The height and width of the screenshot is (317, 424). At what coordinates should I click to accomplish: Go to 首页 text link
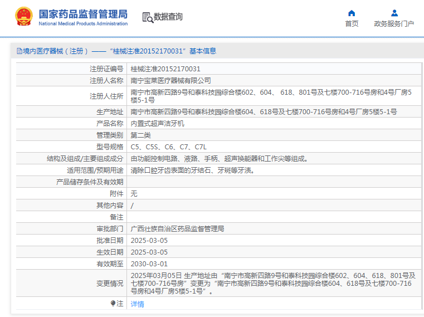click(352, 24)
